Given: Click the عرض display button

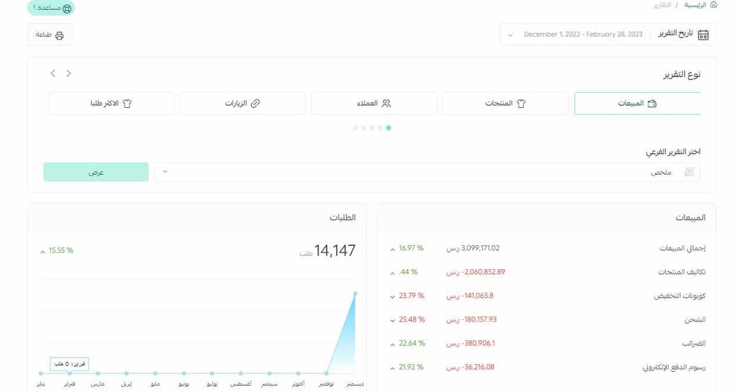Looking at the screenshot, I should [x=96, y=173].
